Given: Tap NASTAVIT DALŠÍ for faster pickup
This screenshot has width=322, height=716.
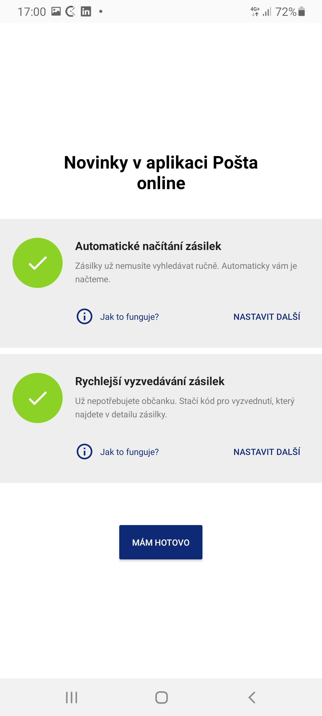Looking at the screenshot, I should pos(267,452).
